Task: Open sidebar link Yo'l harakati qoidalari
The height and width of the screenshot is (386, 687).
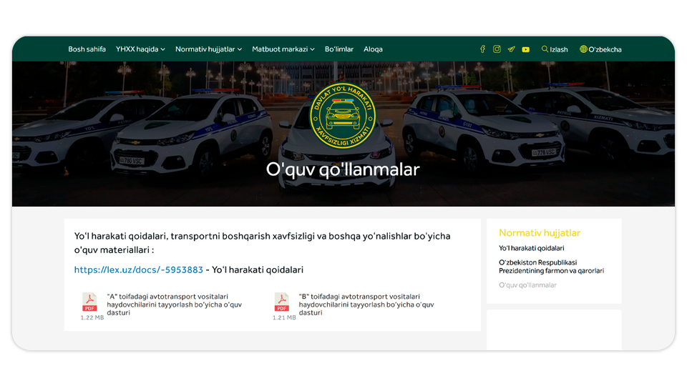Action: coord(532,248)
